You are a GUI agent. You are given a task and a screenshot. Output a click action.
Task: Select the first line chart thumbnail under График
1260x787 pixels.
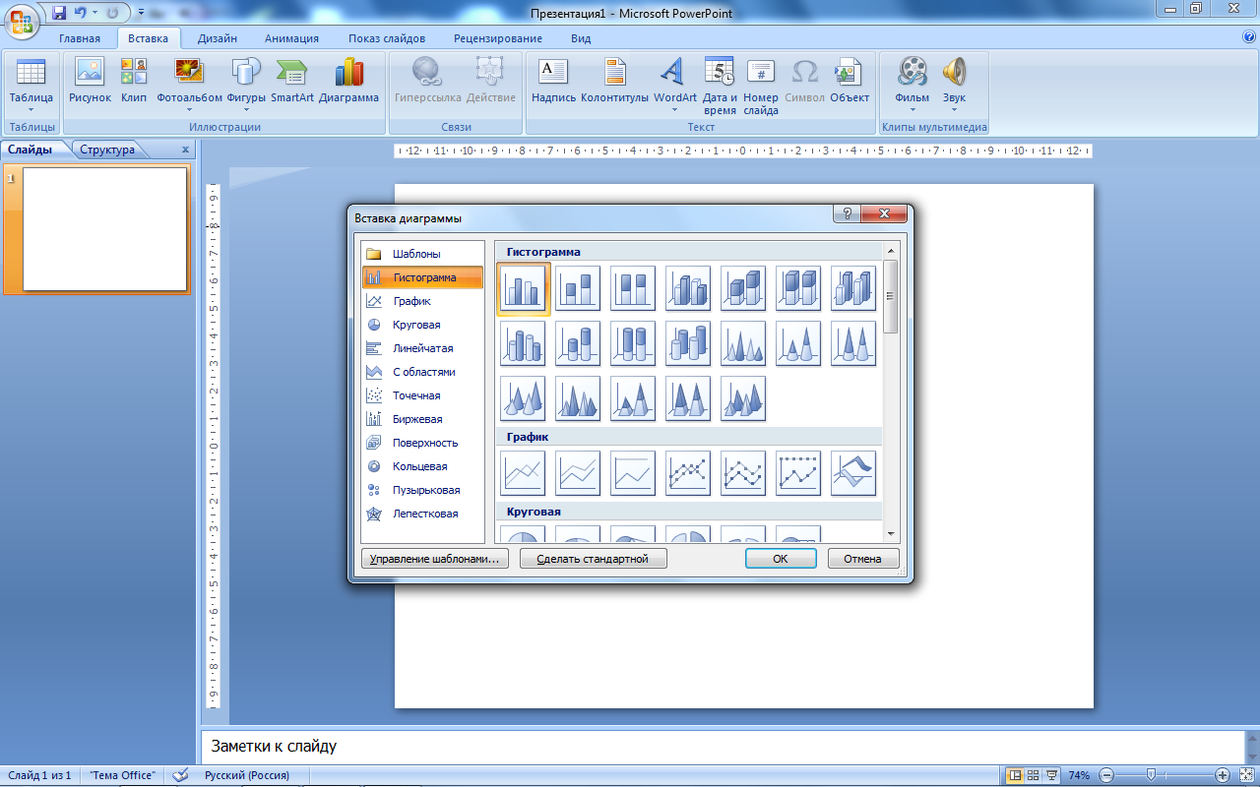[x=523, y=473]
